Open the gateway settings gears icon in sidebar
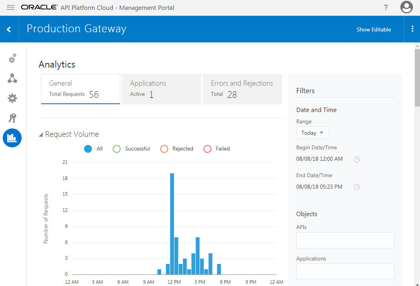 [12, 59]
